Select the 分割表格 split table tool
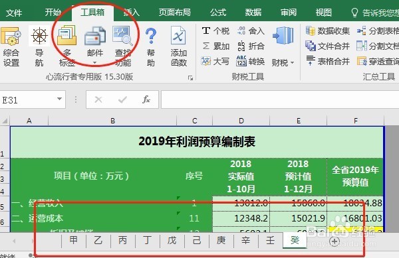This screenshot has height=258, width=399. pyautogui.click(x=378, y=31)
